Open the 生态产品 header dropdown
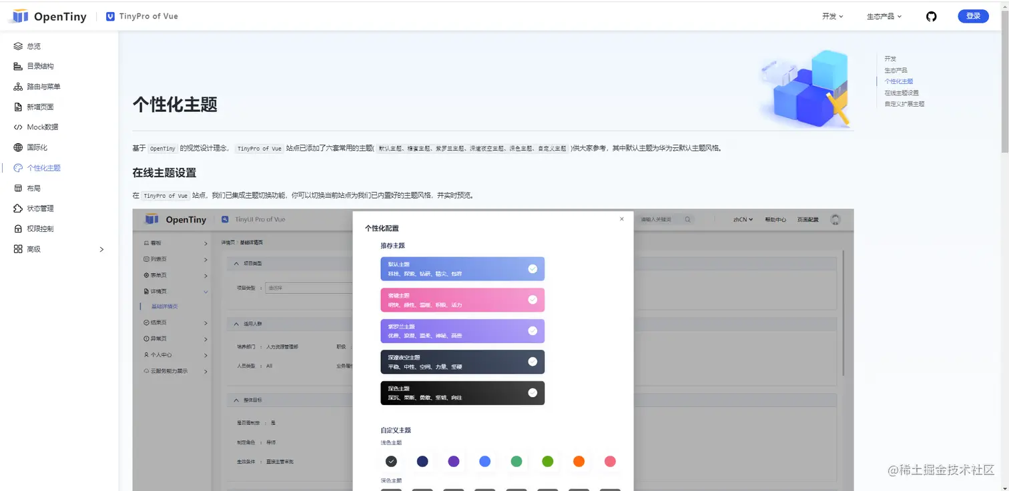The image size is (1009, 491). point(884,16)
